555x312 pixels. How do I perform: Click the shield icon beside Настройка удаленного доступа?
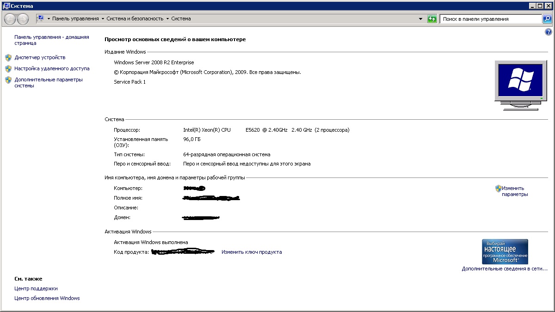pos(8,69)
